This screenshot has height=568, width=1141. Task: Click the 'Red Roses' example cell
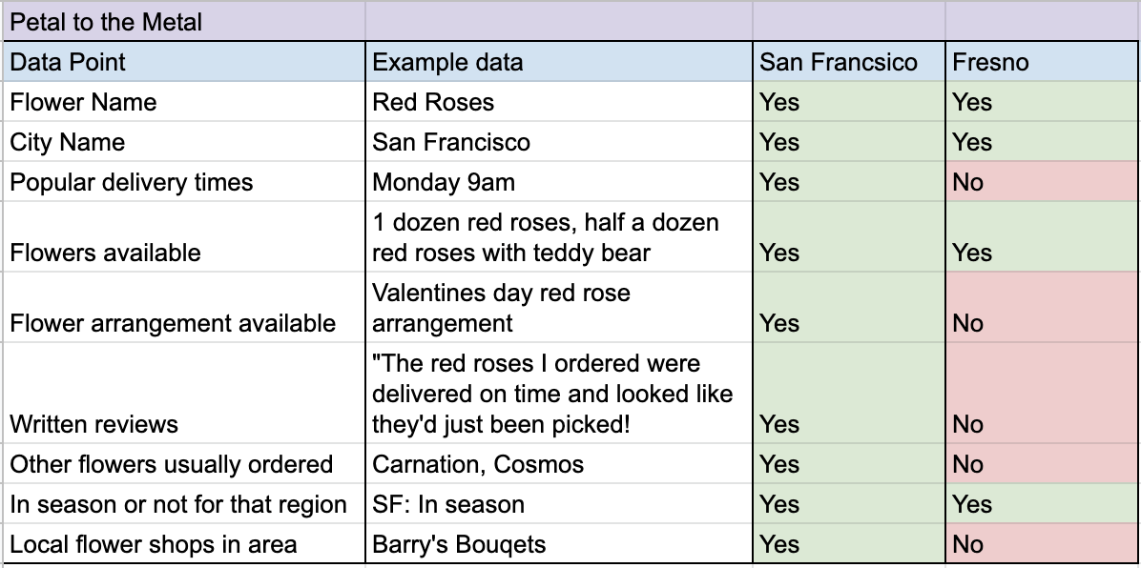(559, 102)
